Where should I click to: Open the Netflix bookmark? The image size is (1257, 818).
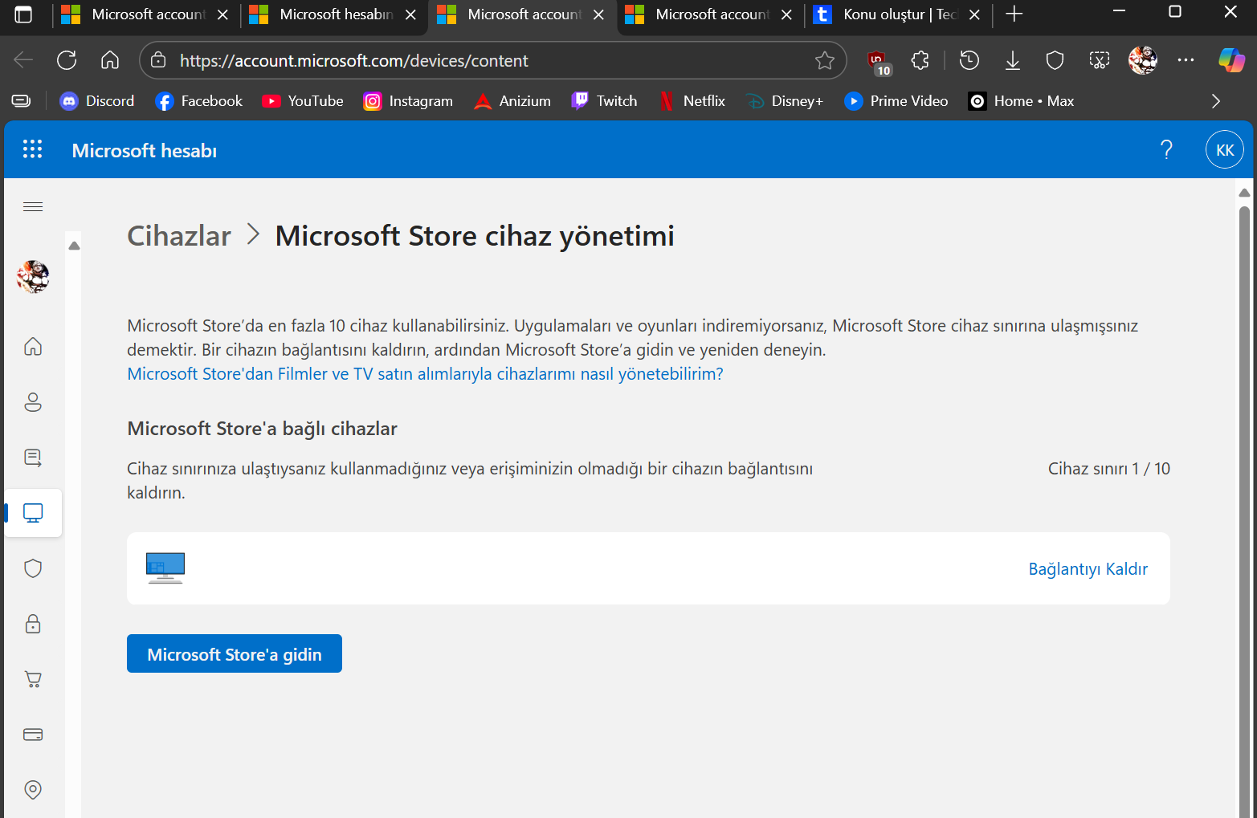(x=692, y=101)
